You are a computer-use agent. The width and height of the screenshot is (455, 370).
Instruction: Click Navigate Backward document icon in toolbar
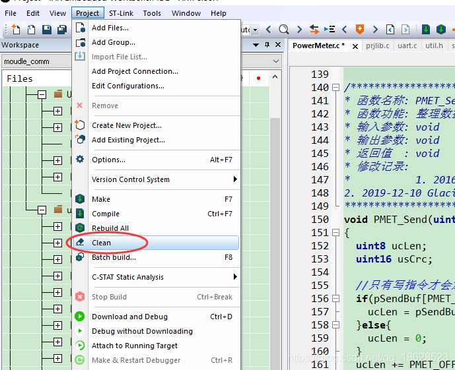click(390, 29)
